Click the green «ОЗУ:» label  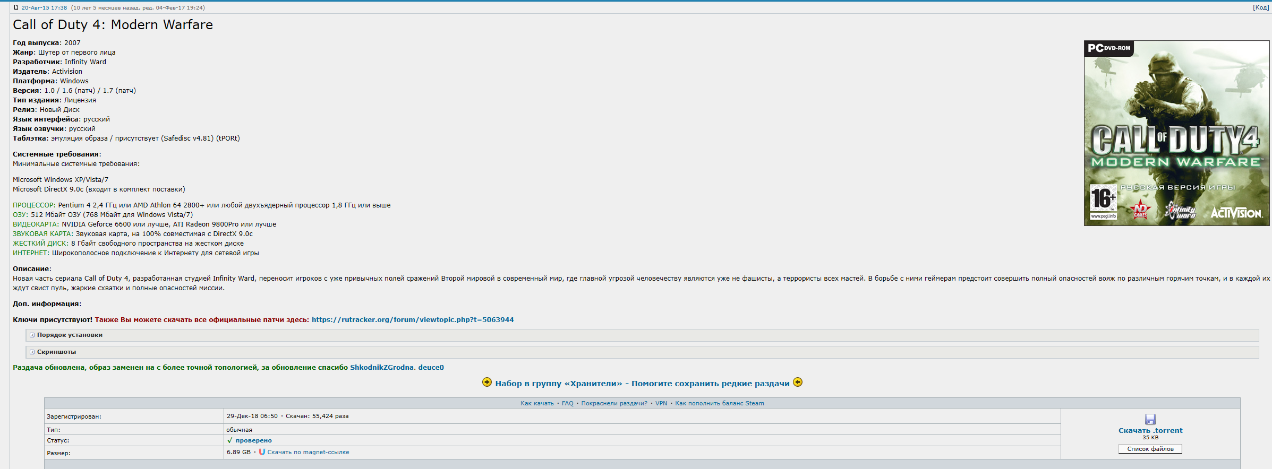click(x=20, y=215)
